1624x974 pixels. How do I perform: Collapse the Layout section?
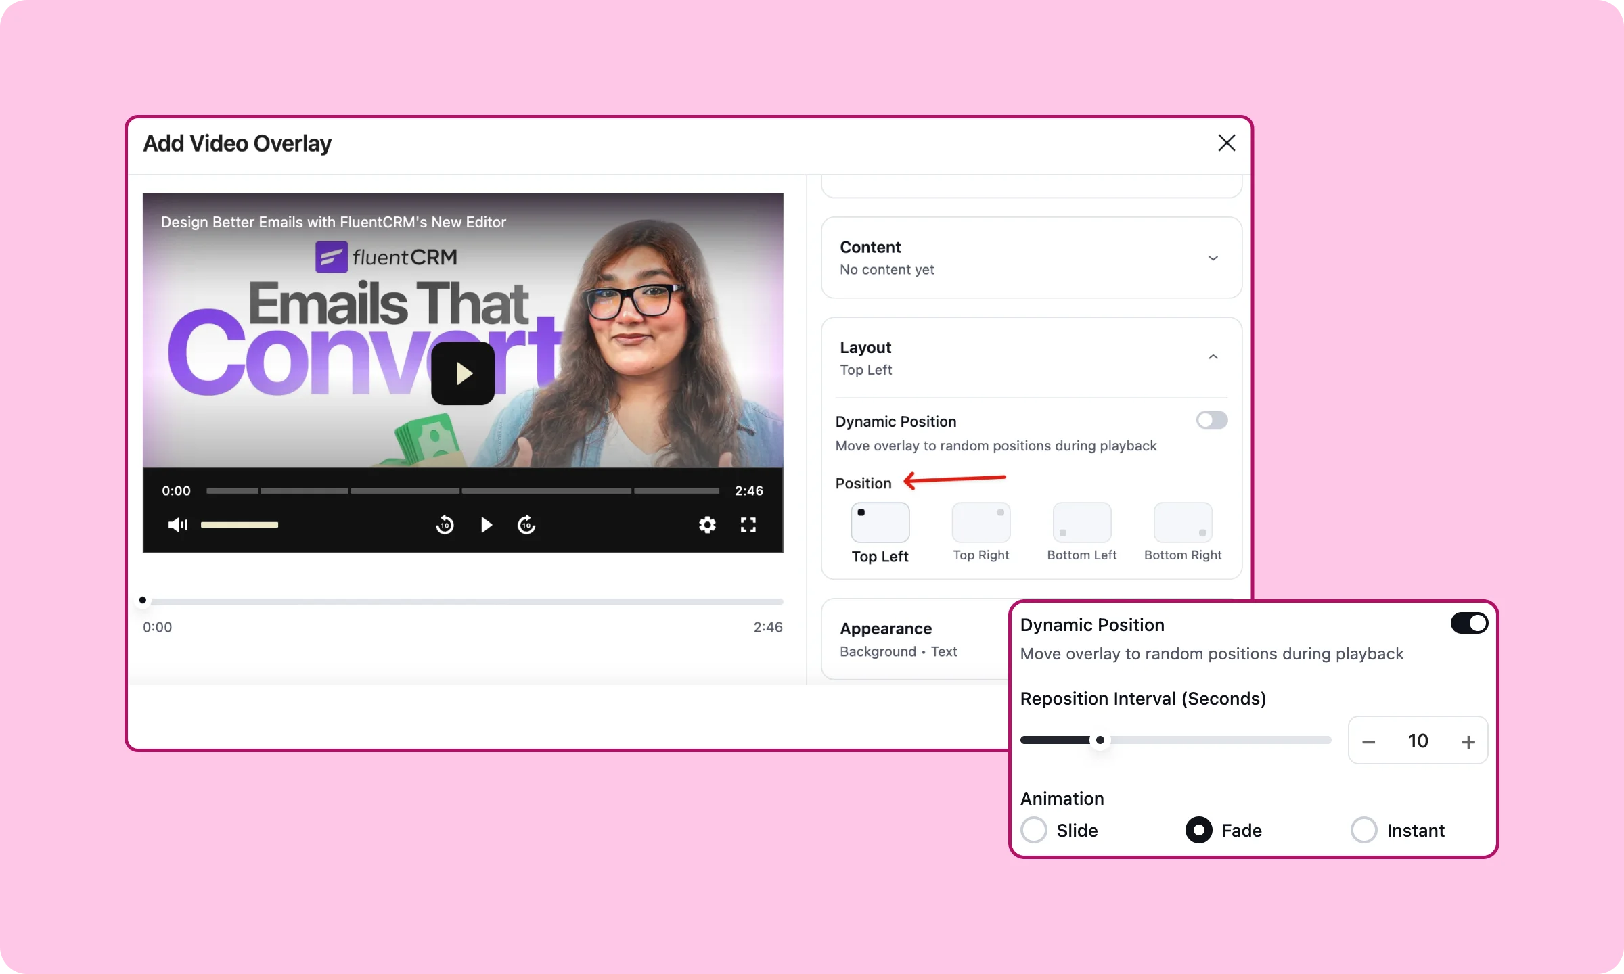[x=1031, y=357]
